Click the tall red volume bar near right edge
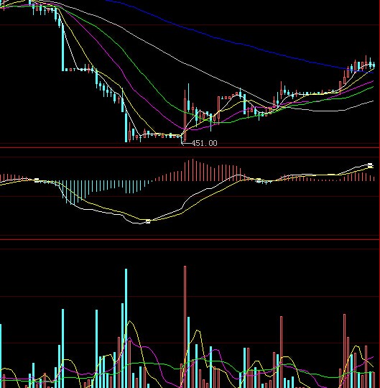380x388 pixels. [x=344, y=351]
